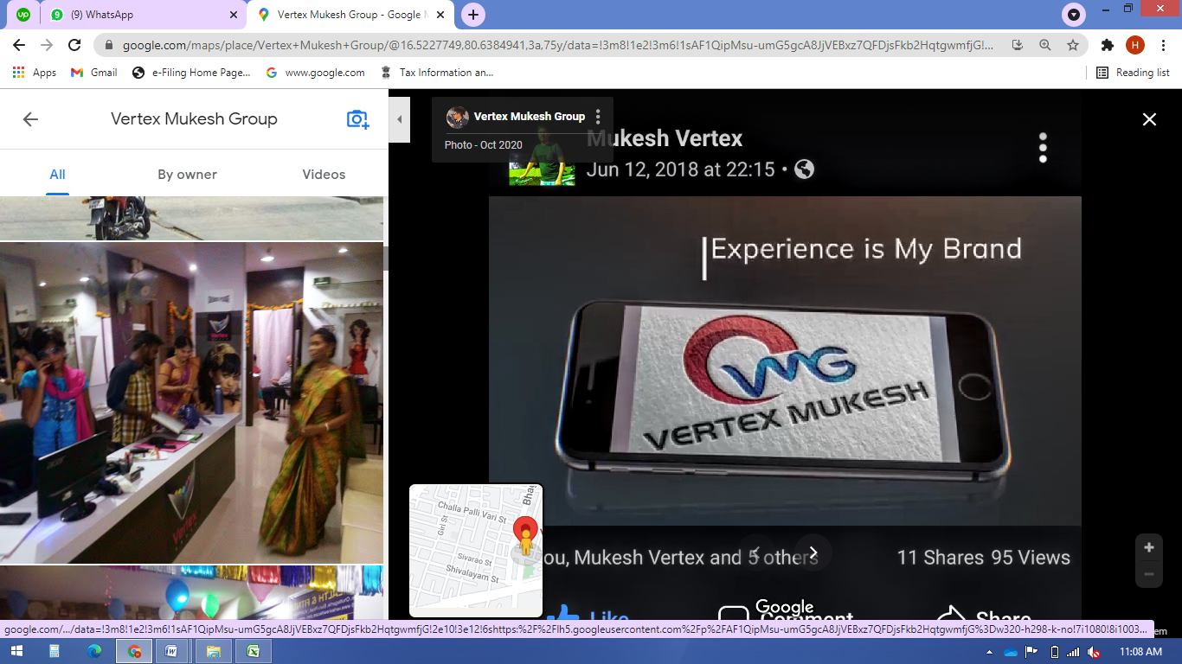Open the Extensions puzzle icon
Viewport: 1182px width, 664px height.
pyautogui.click(x=1107, y=45)
